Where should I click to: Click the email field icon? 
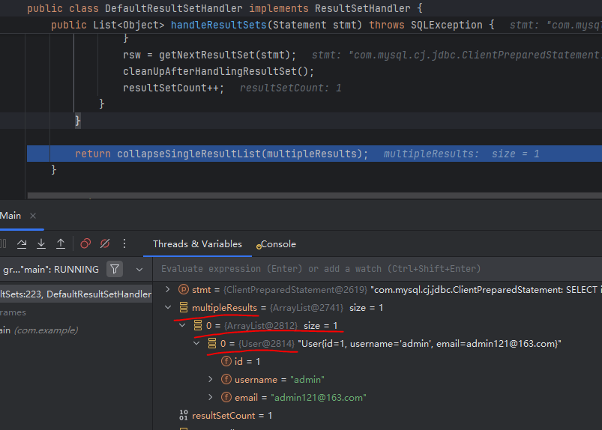point(226,397)
